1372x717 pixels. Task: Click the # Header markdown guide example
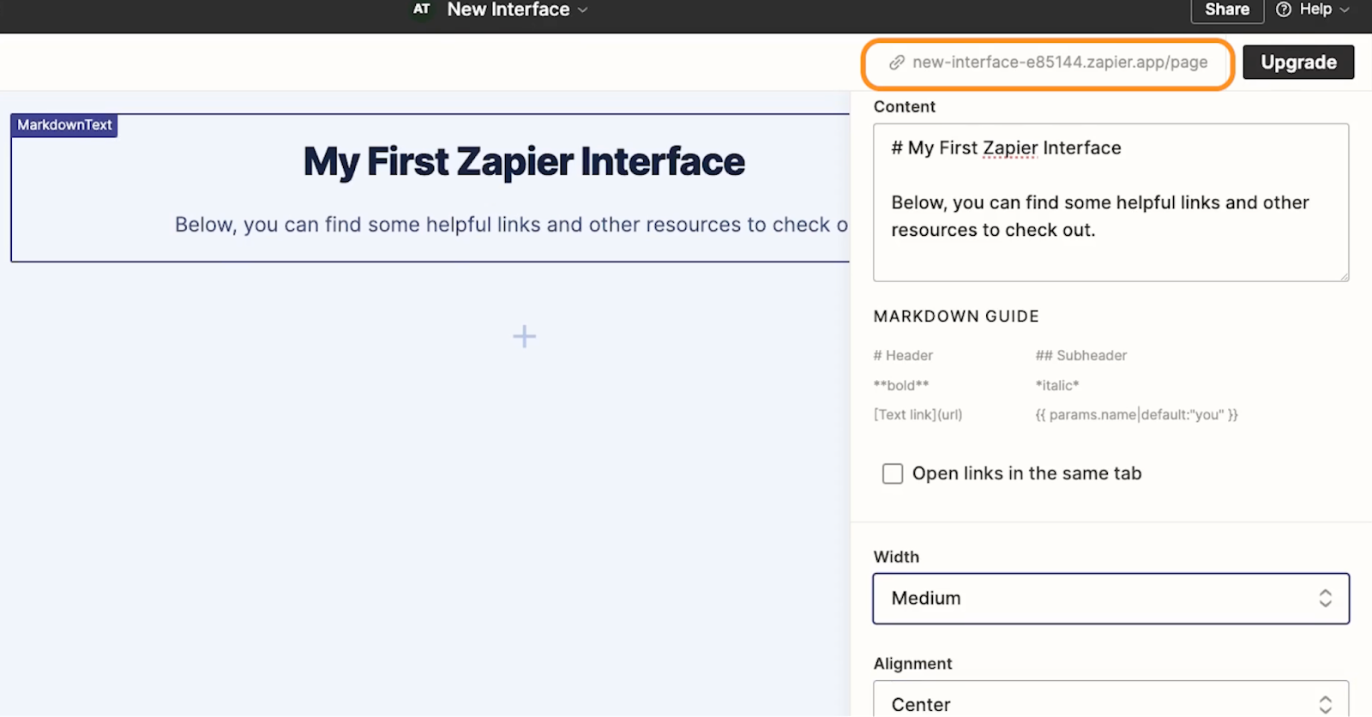point(903,355)
